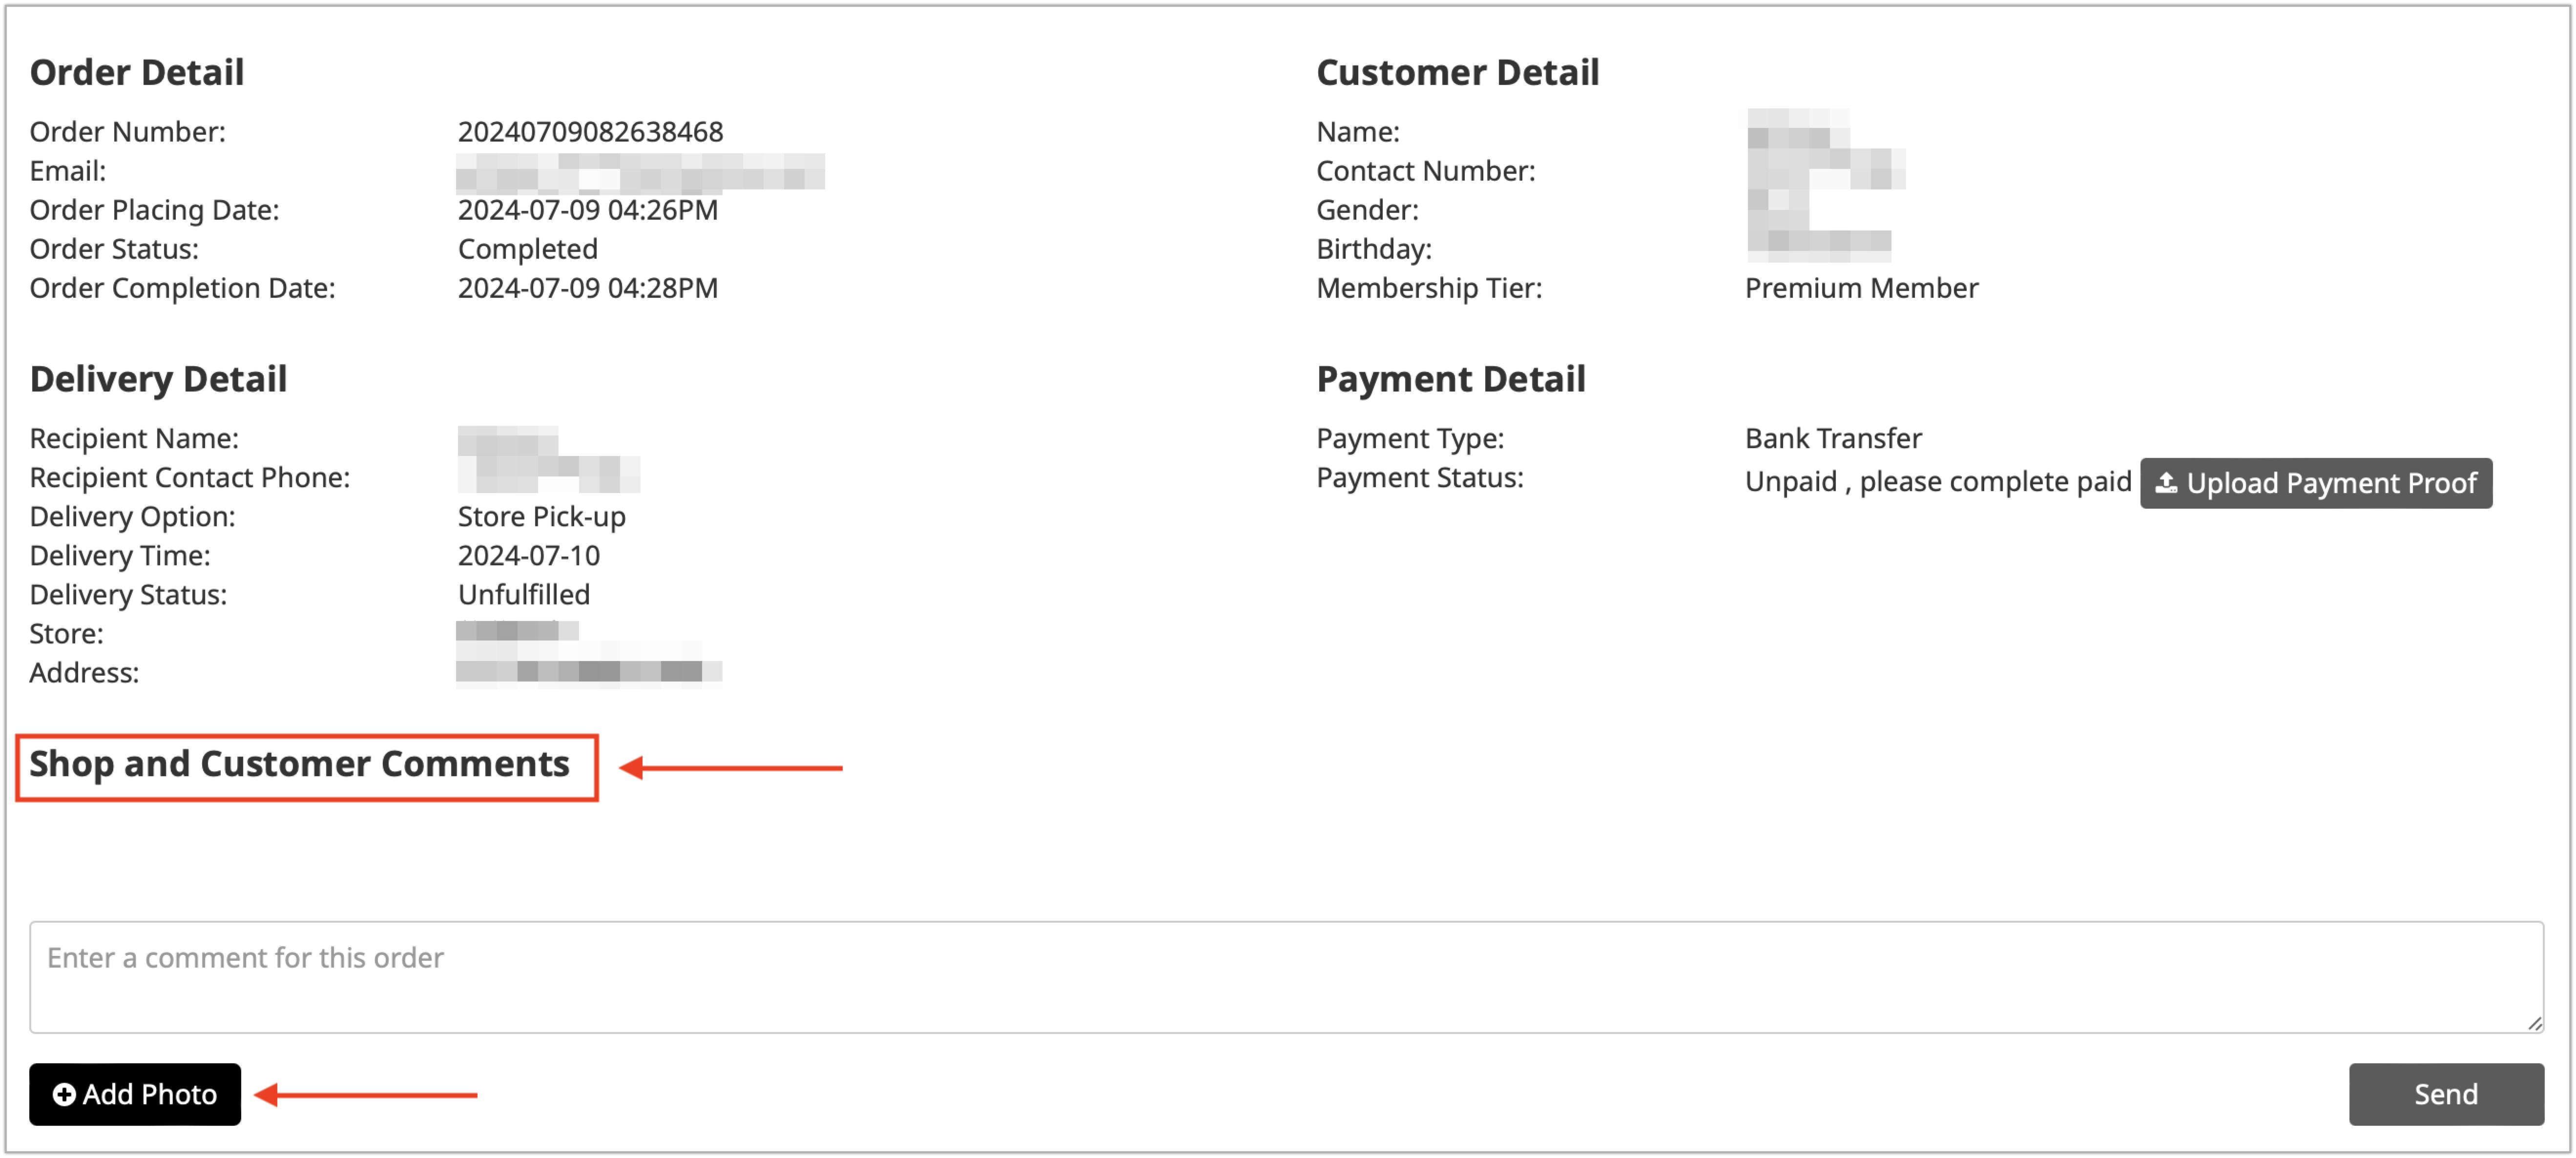Click the Payment Detail heading

tap(1450, 379)
